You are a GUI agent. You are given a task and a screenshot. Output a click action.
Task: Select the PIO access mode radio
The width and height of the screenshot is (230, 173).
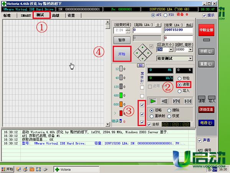point(166,15)
